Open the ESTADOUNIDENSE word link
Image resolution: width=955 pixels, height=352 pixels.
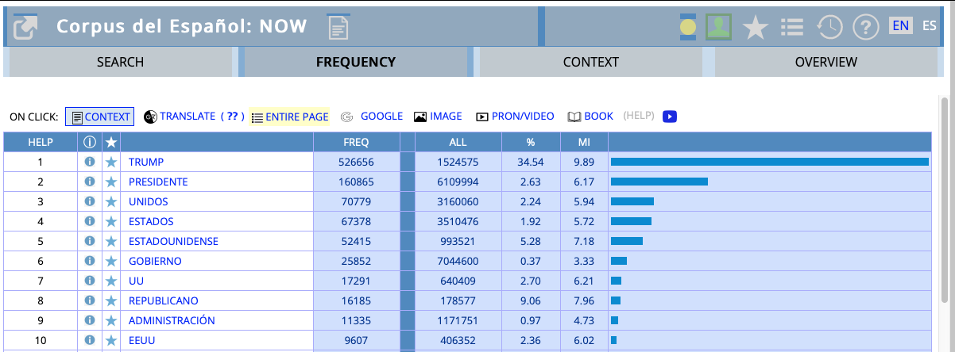173,241
